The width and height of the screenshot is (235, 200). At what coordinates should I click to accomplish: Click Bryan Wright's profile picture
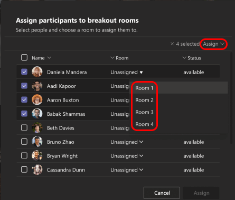point(37,156)
